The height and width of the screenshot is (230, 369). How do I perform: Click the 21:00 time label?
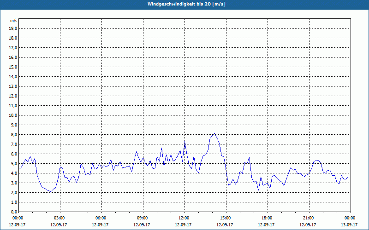pos(309,218)
